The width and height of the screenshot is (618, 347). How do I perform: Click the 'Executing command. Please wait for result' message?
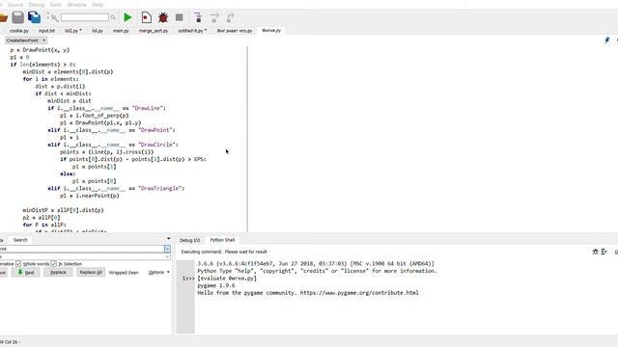224,252
